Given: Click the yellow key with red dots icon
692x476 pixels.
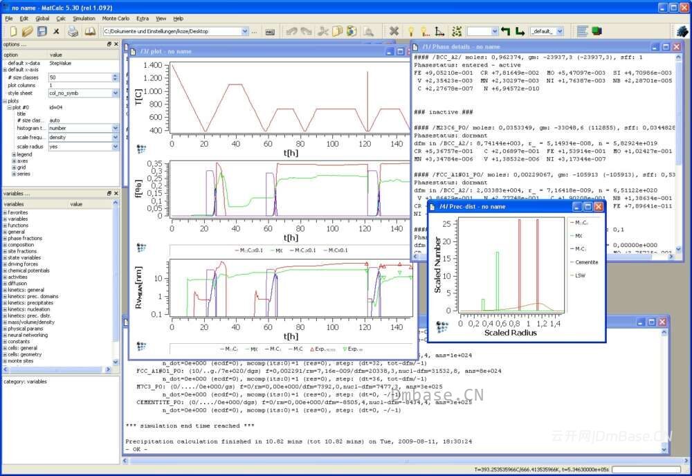Looking at the screenshot, I should click(425, 31).
